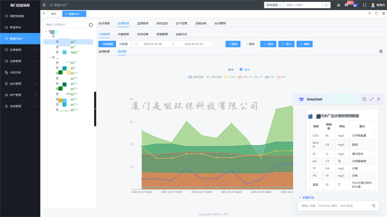Collapse the root node of the station tree
Viewport: 387px width, 217px height.
[x=46, y=31]
